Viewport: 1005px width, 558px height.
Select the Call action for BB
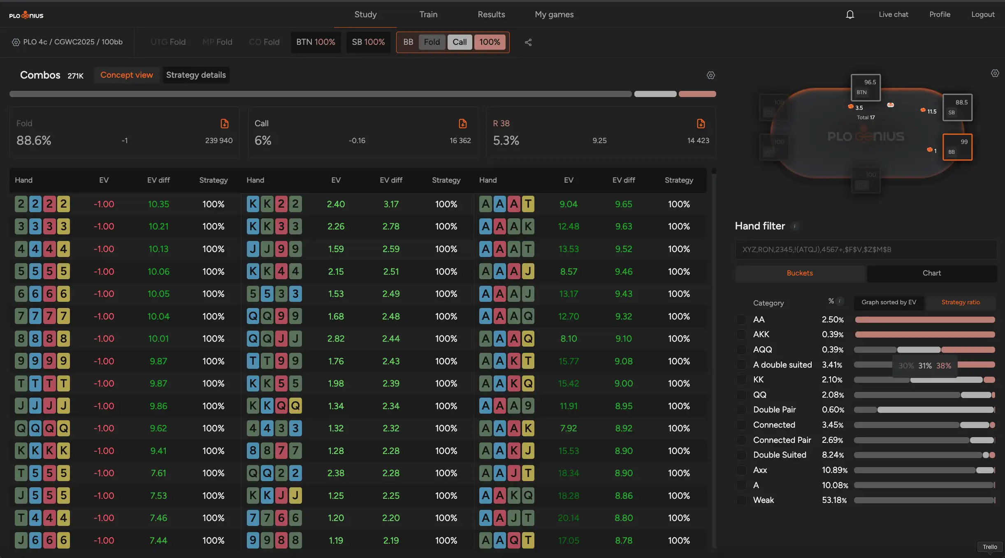[460, 42]
